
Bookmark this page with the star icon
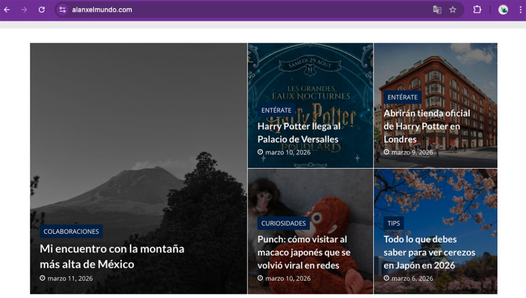453,10
